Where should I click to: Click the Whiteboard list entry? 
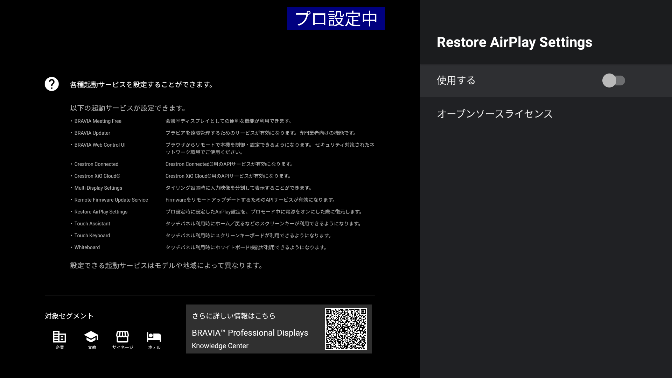pyautogui.click(x=87, y=247)
